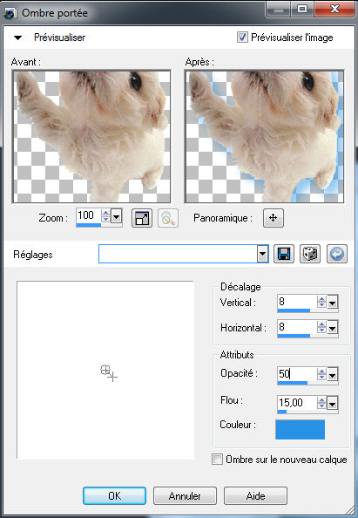Open the Réglages preset dropdown
This screenshot has width=358, height=518.
click(x=263, y=254)
